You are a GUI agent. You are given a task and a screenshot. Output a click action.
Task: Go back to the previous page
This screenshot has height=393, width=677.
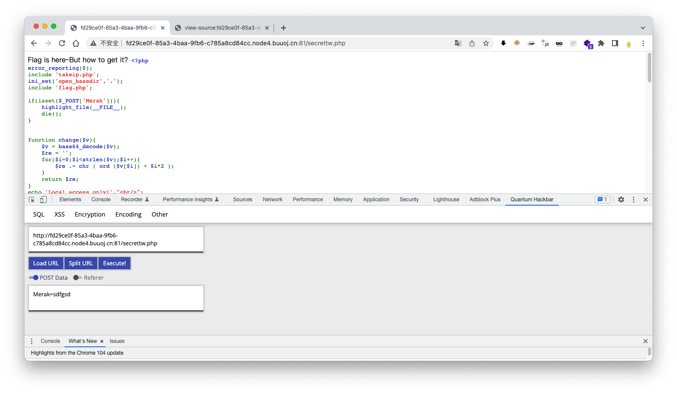34,43
